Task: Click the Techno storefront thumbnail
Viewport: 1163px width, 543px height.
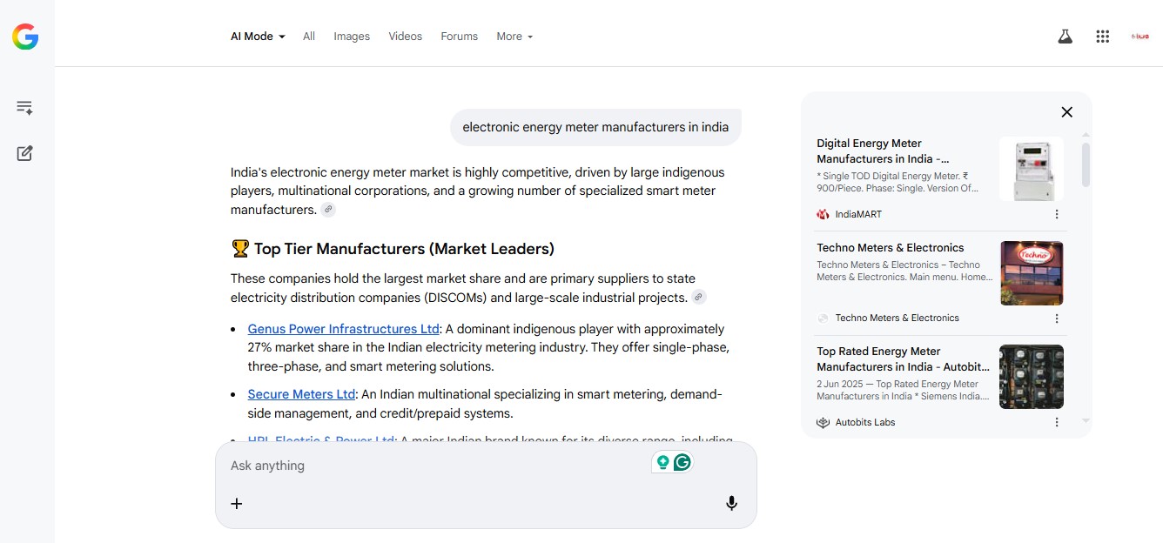Action: click(1032, 273)
